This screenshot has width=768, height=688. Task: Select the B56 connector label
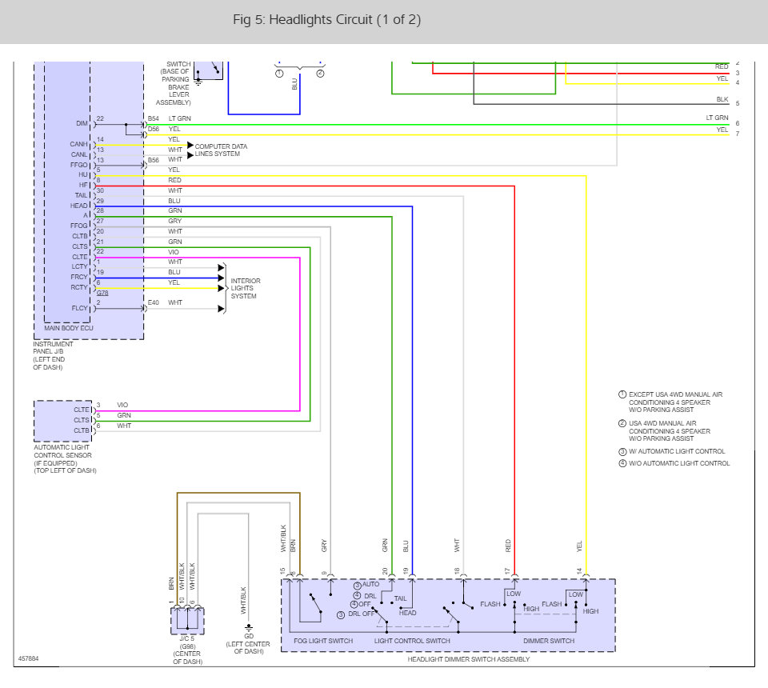tap(154, 160)
